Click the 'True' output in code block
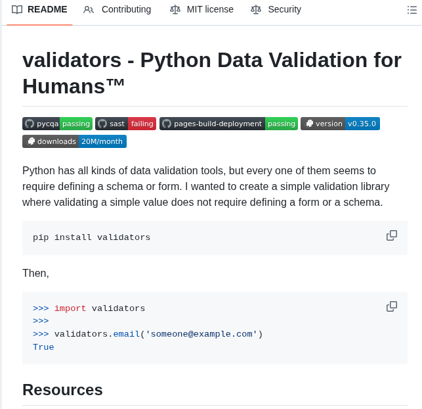Viewport: 422px width, 409px height. (43, 347)
